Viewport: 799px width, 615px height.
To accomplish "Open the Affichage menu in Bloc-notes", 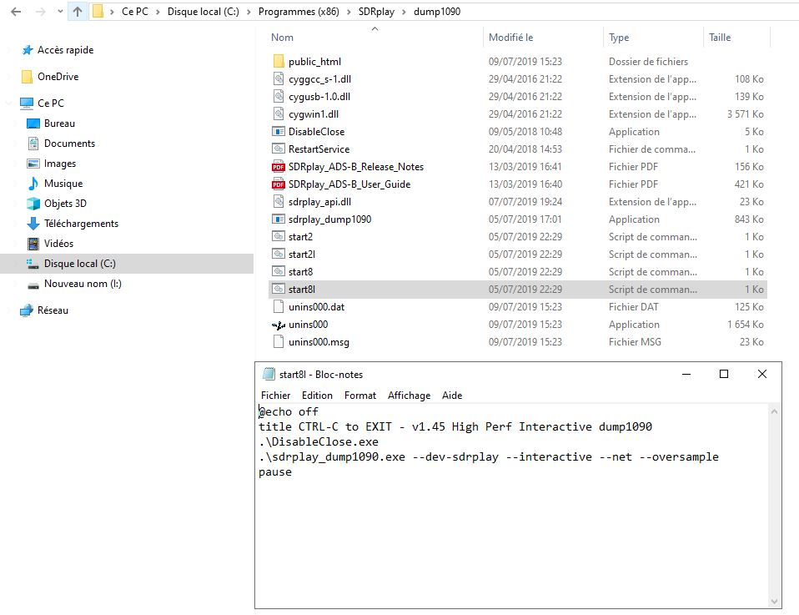I will pos(409,396).
